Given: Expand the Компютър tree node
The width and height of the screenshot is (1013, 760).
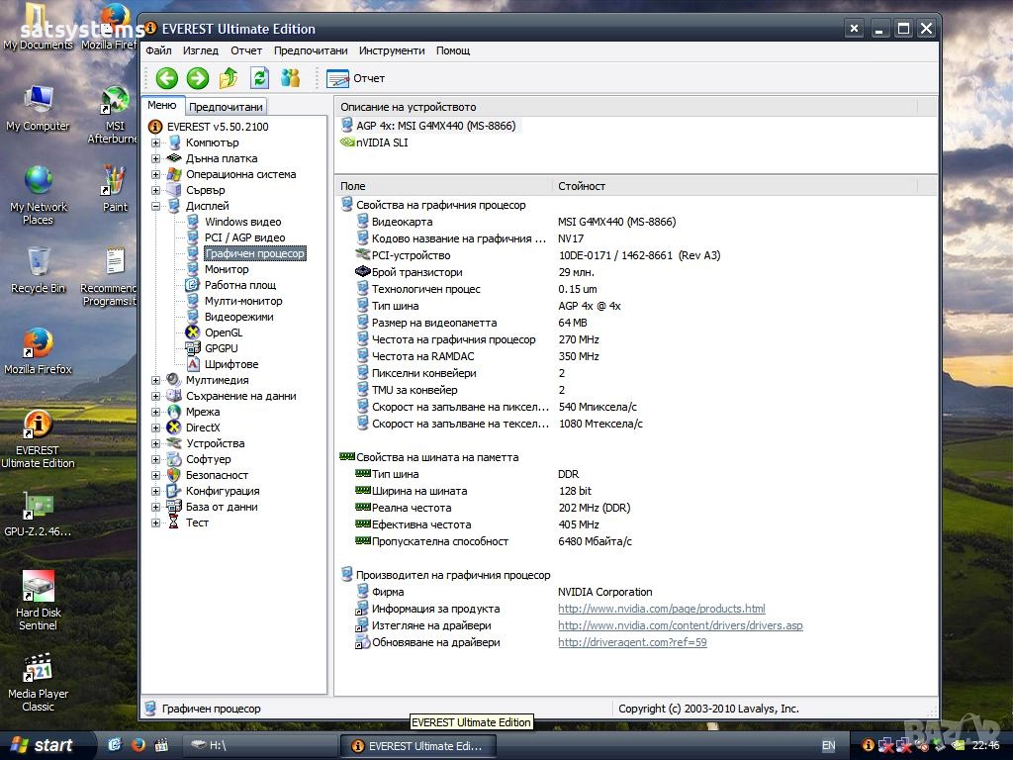Looking at the screenshot, I should coord(156,142).
